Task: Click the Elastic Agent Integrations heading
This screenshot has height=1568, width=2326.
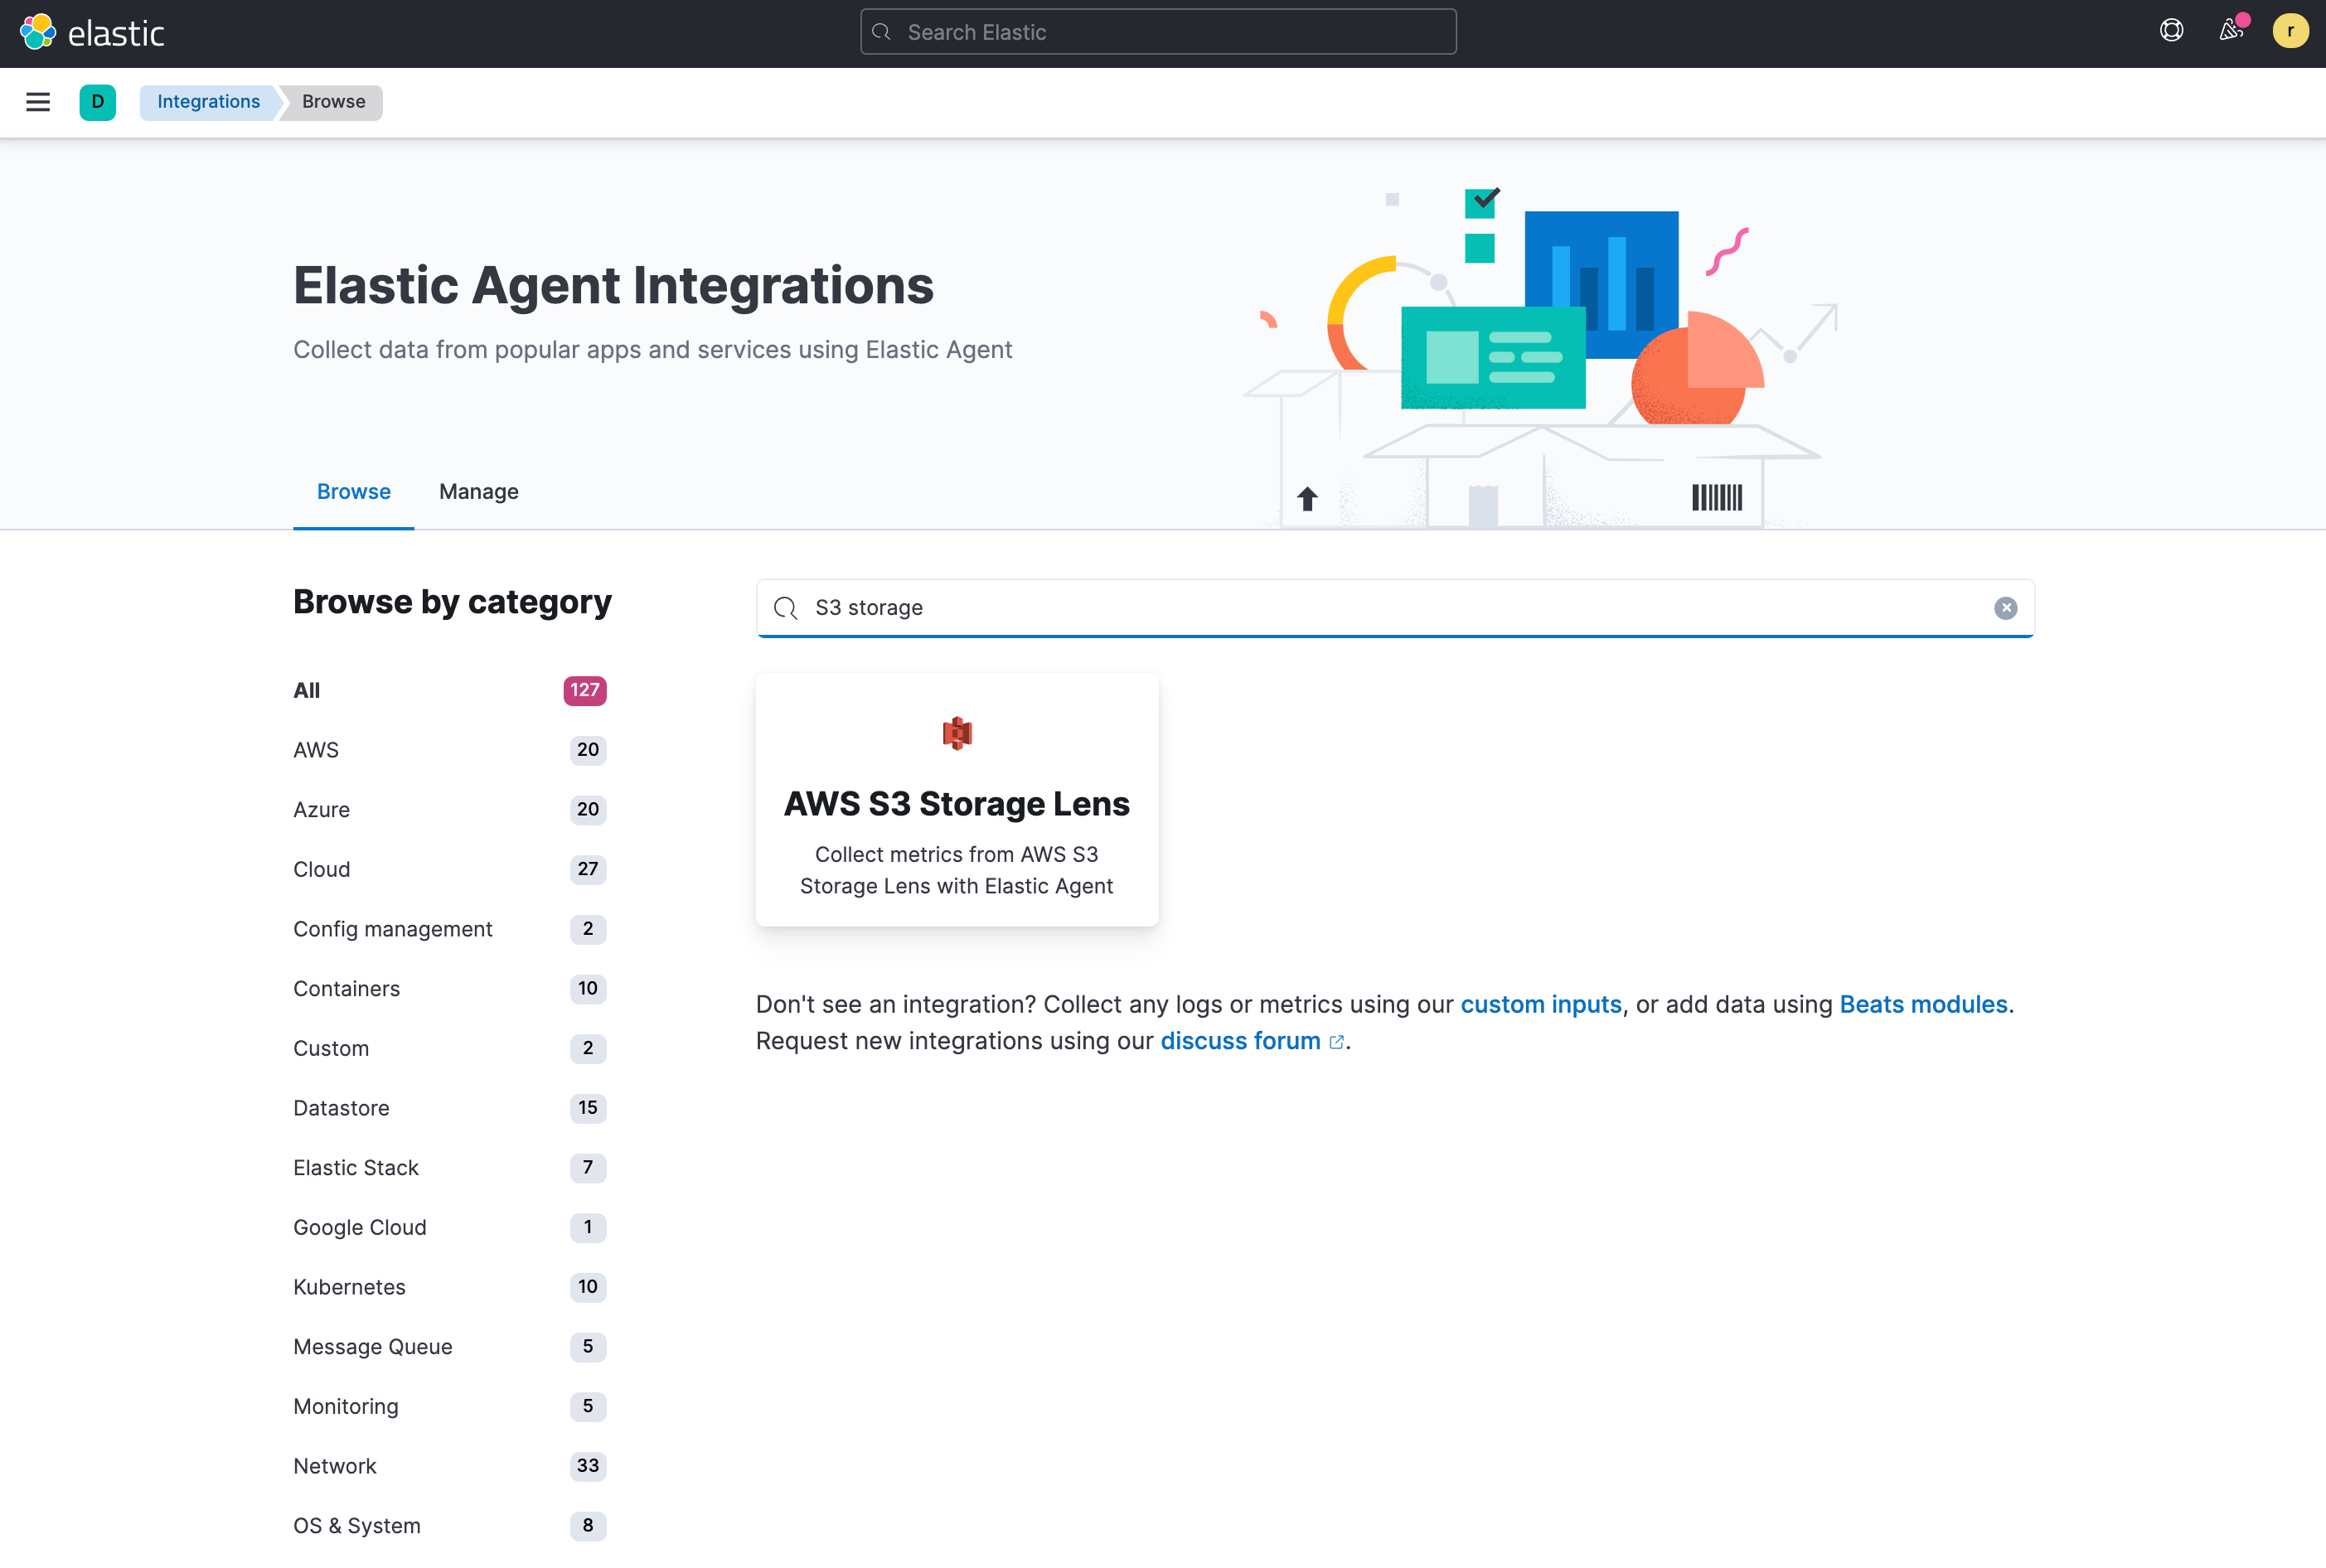Action: click(613, 286)
